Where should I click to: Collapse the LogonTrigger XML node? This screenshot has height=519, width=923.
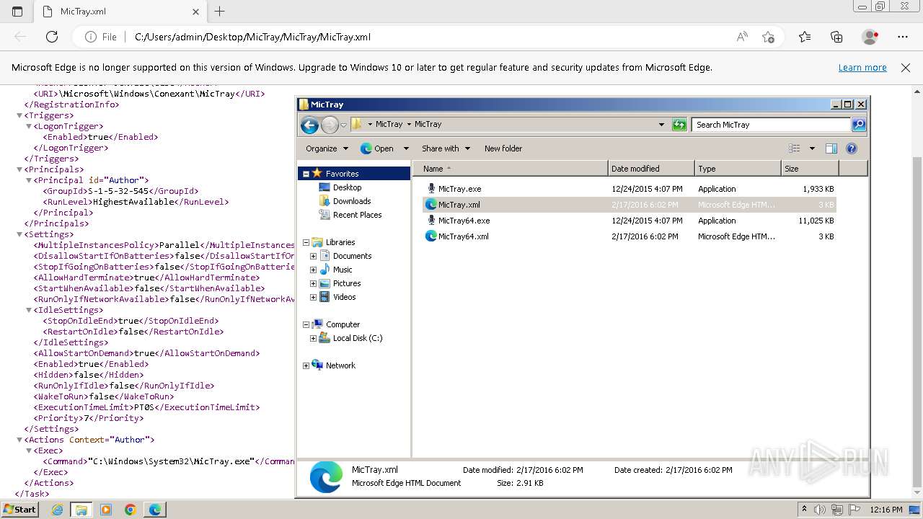30,126
